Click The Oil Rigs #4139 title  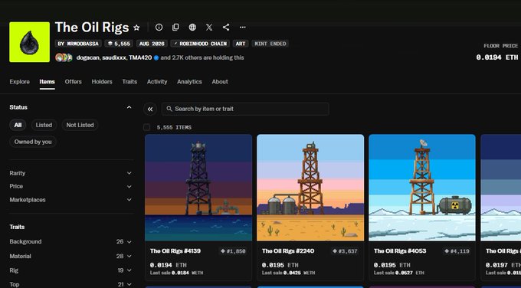[175, 250]
